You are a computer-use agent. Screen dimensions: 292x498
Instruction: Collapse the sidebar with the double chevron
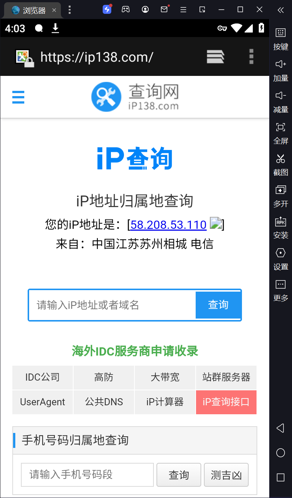tap(280, 10)
